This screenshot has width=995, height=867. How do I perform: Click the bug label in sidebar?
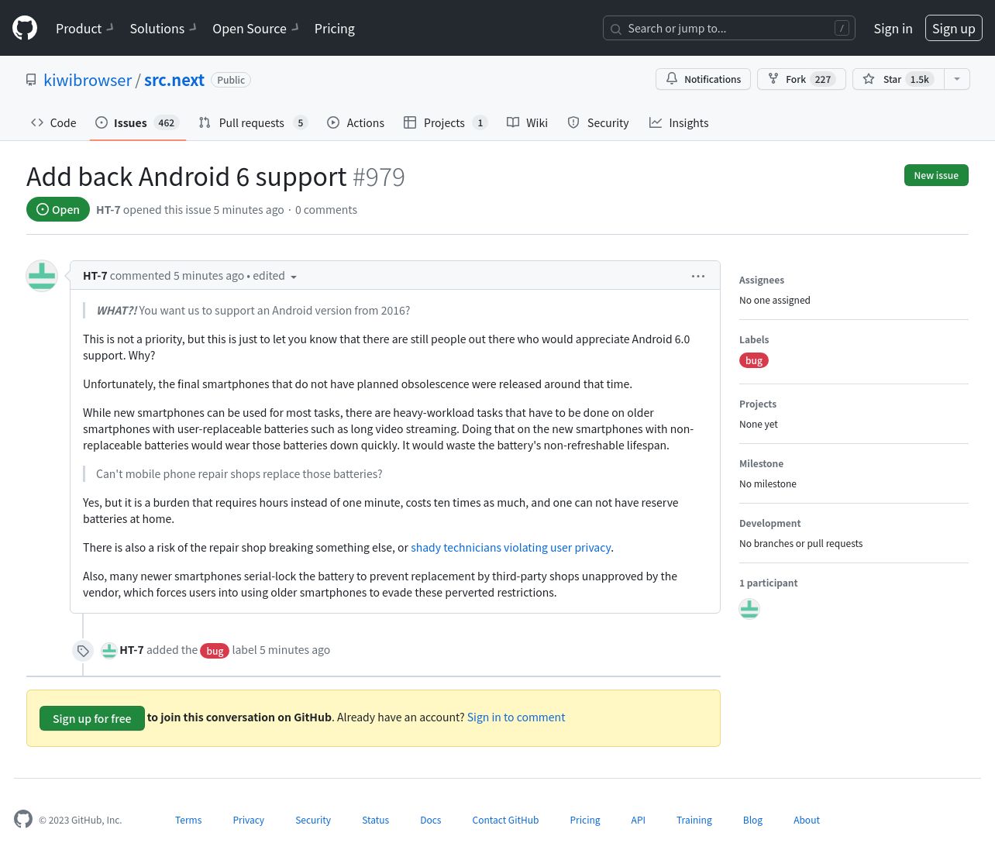coord(754,360)
